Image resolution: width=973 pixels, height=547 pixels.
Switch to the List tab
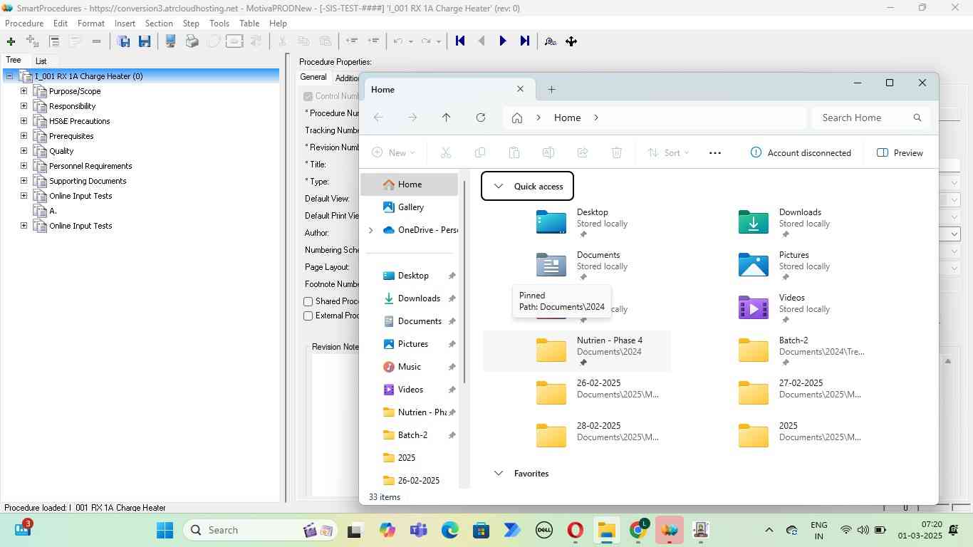click(x=41, y=61)
